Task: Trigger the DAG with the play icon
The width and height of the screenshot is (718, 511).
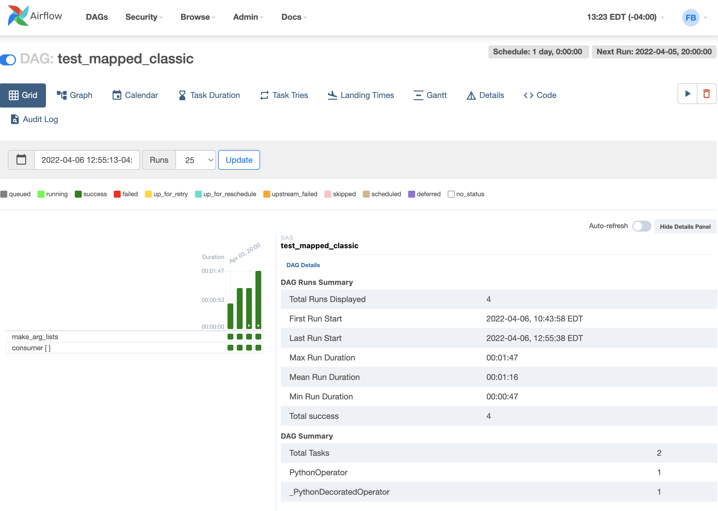Action: pyautogui.click(x=687, y=94)
